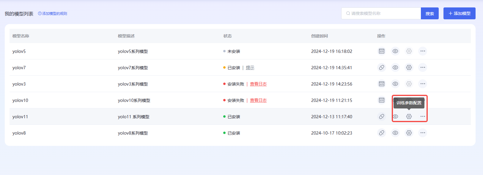Image resolution: width=483 pixels, height=175 pixels.
Task: Focus the 请搜索模型名称 search field
Action: 381,13
